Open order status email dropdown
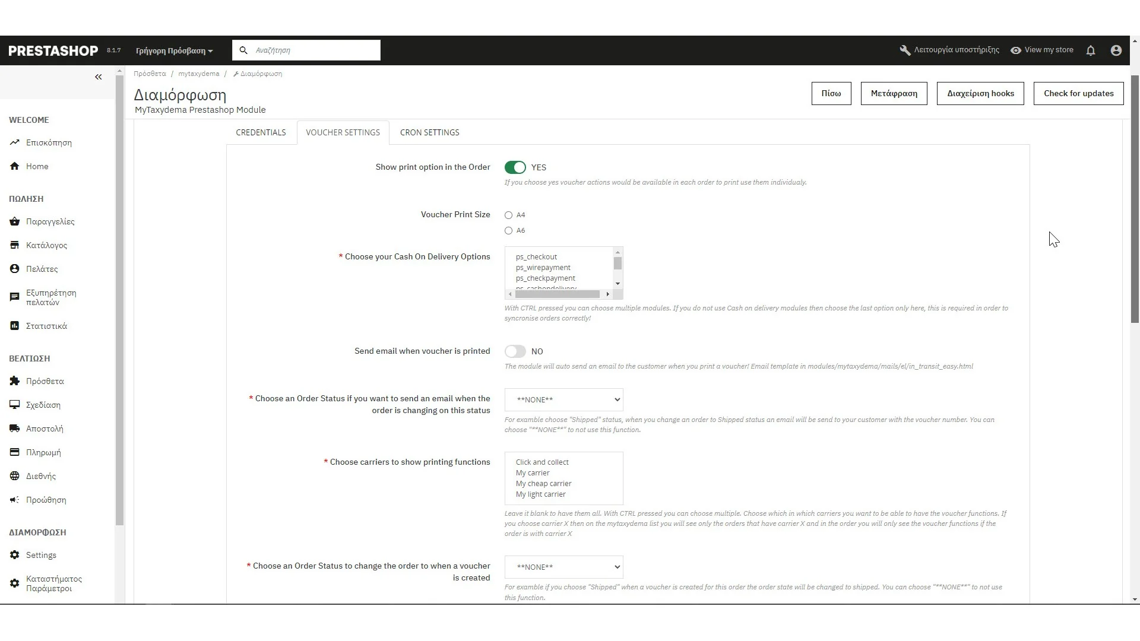This screenshot has width=1140, height=641. click(563, 400)
